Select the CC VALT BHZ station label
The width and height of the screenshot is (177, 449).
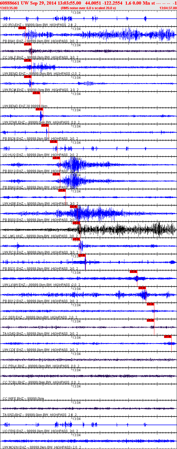pyautogui.click(x=40, y=57)
